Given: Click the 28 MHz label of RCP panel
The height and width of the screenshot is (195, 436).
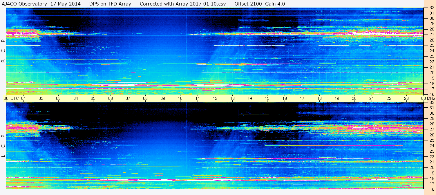Looking at the screenshot, I should point(431,29).
